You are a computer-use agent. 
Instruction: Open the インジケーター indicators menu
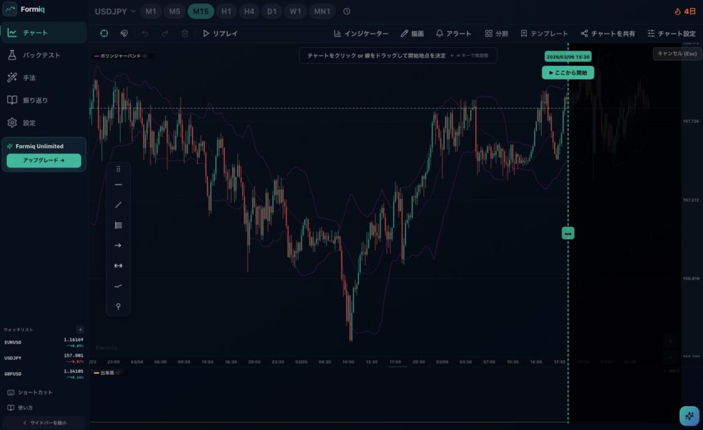(x=361, y=33)
